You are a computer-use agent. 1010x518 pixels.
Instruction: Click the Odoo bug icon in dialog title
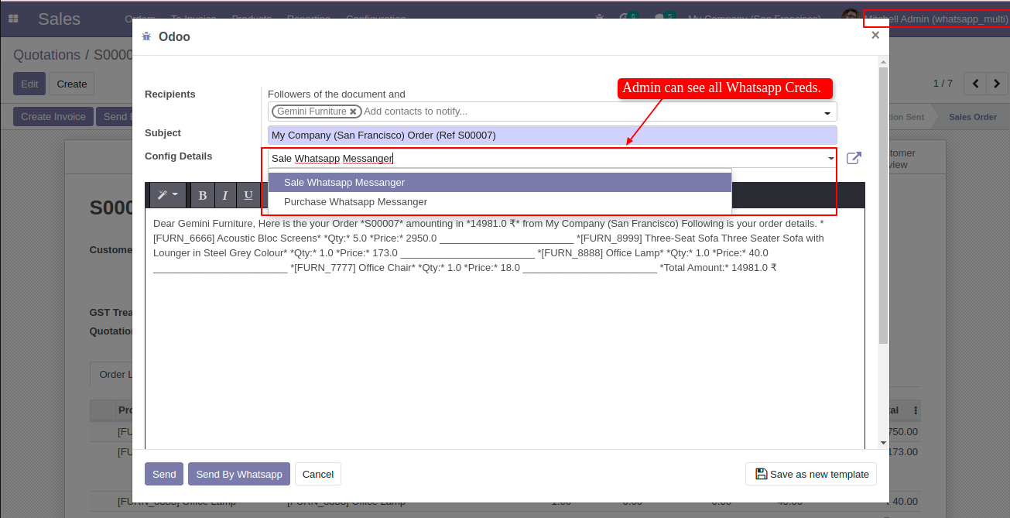point(146,36)
